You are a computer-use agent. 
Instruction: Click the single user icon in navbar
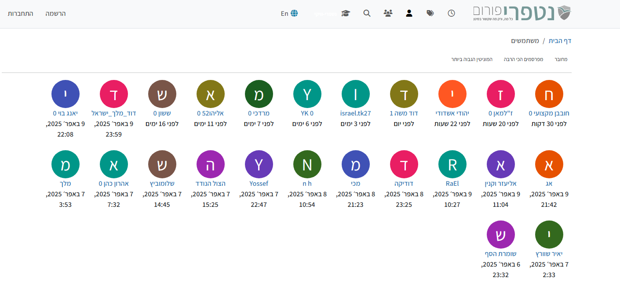click(x=409, y=13)
